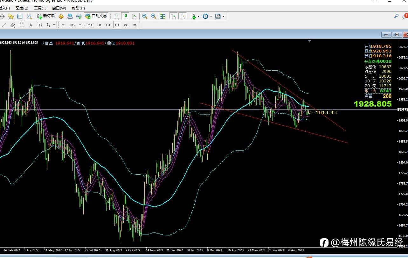The image size is (408, 258).
Task: Switch chart to line chart icon
Action: (x=134, y=16)
